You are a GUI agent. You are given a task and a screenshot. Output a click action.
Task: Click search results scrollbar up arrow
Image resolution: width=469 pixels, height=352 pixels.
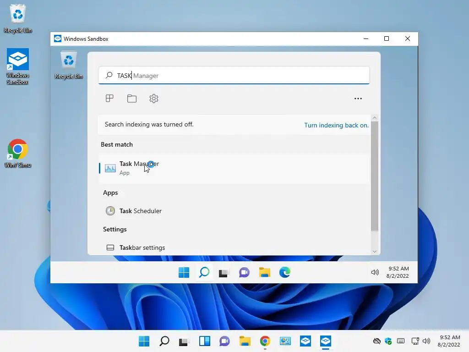coord(375,118)
